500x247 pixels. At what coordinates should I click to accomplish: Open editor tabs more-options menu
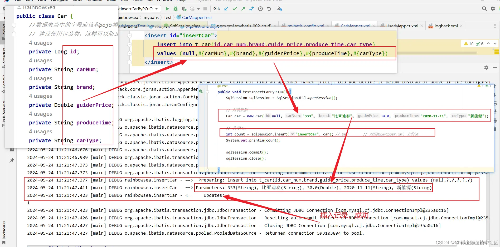[x=495, y=26]
